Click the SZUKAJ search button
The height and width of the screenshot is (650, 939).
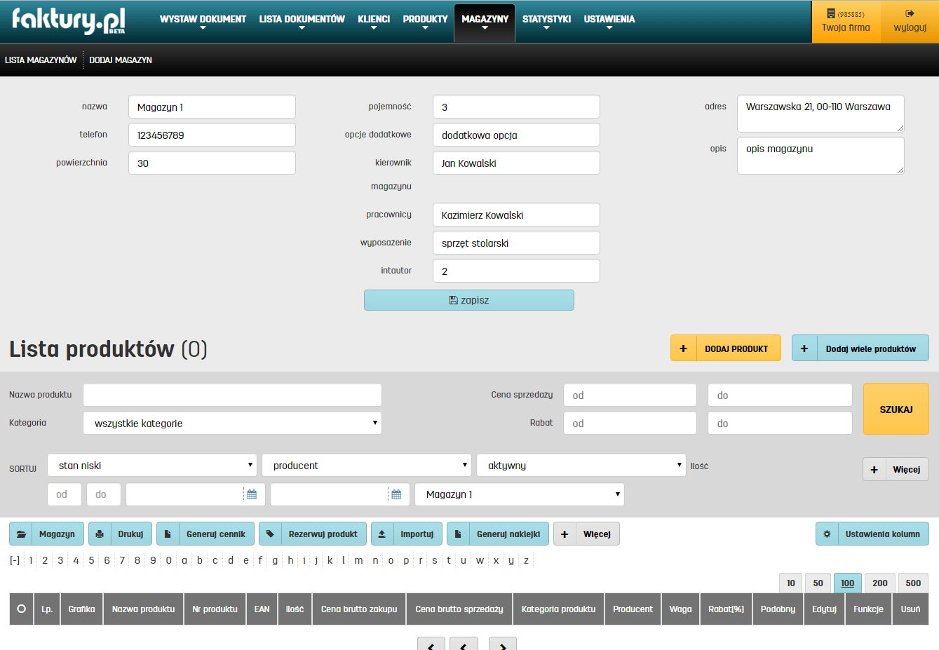click(x=896, y=409)
